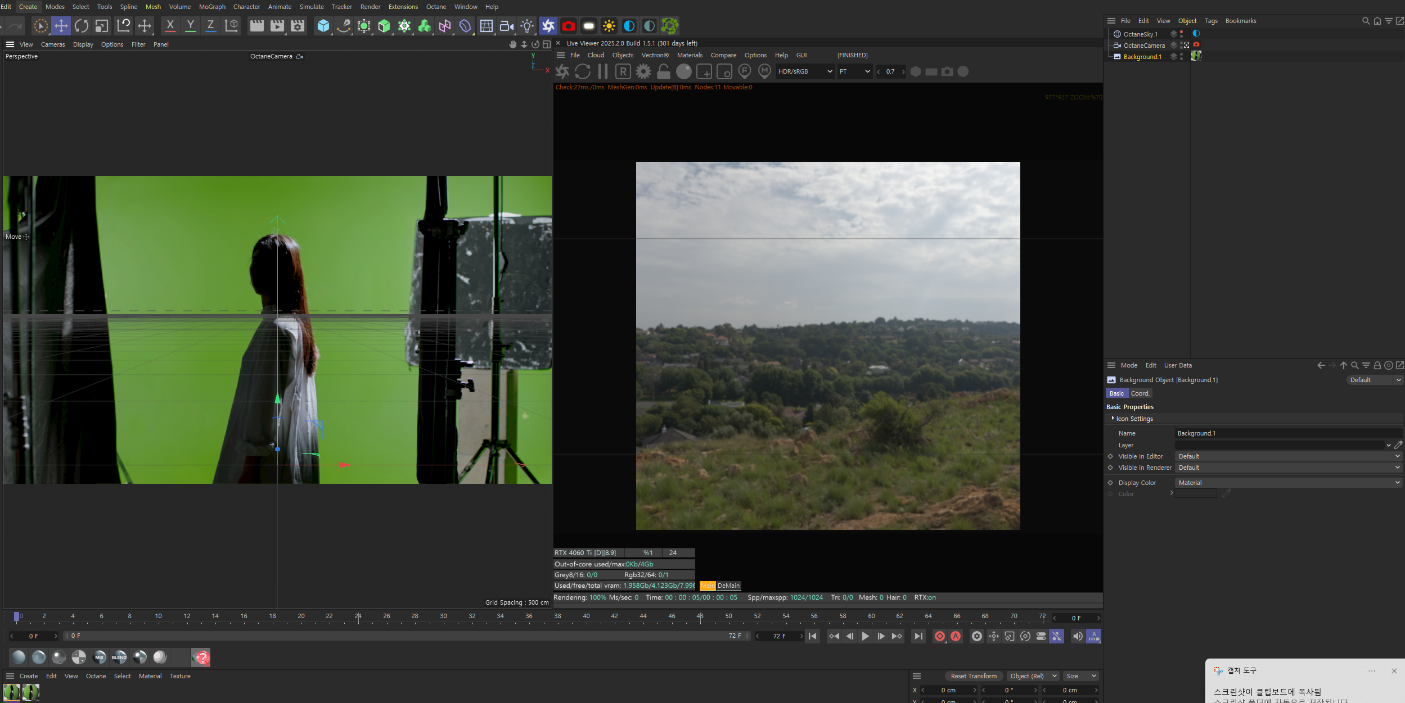Viewport: 1405px width, 703px height.
Task: Jump to next keyframe
Action: 897,636
